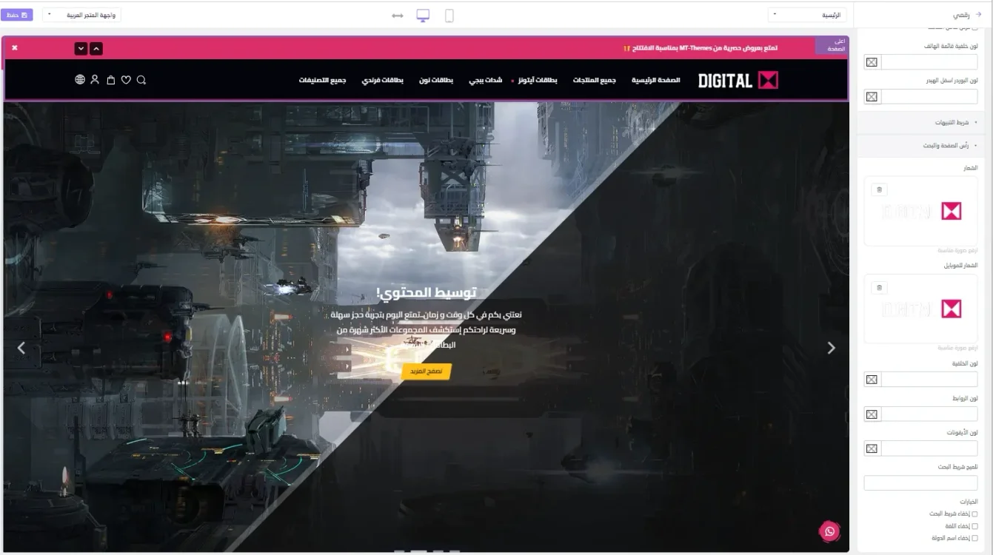The image size is (993, 555).
Task: Click the user account icon in header
Action: [x=95, y=80]
